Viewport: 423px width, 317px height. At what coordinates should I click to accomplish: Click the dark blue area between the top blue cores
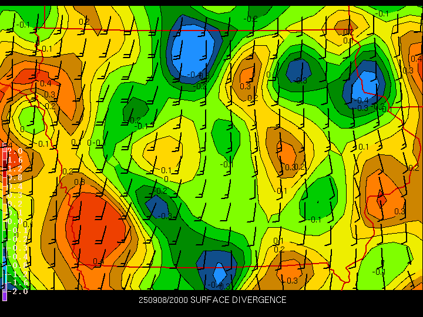click(x=294, y=69)
